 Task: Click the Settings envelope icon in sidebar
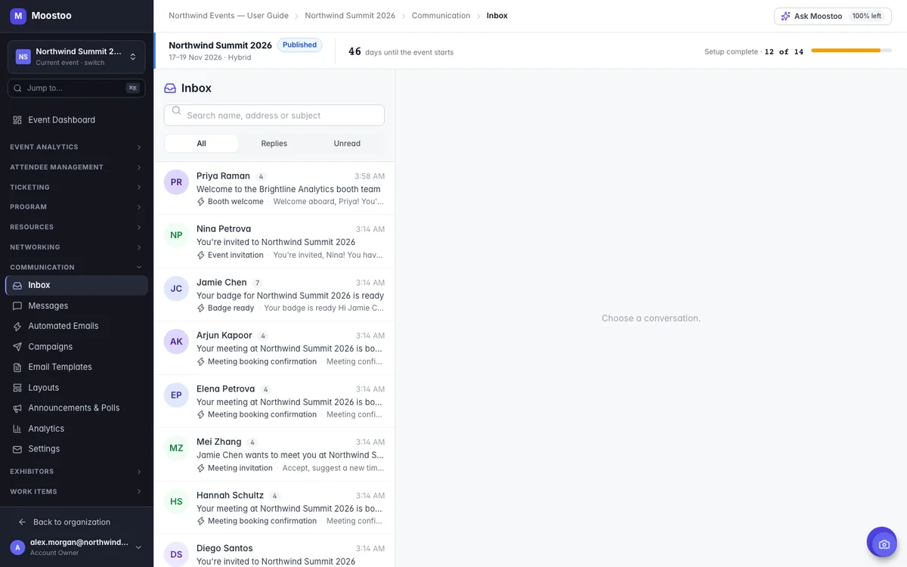coord(17,449)
